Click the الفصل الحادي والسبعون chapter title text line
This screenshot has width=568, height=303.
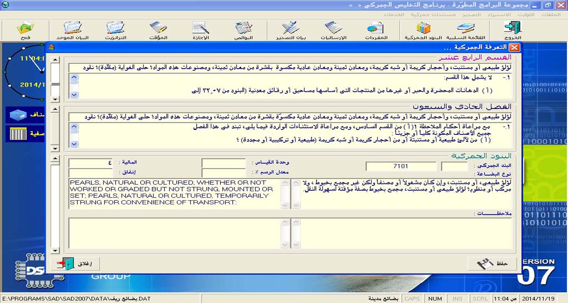tap(290, 117)
